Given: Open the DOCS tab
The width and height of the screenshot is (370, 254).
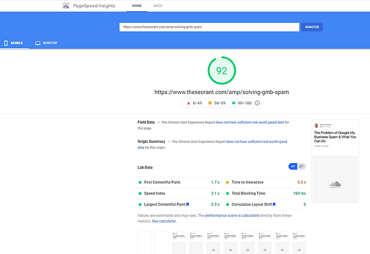Looking at the screenshot, I should pyautogui.click(x=157, y=6).
